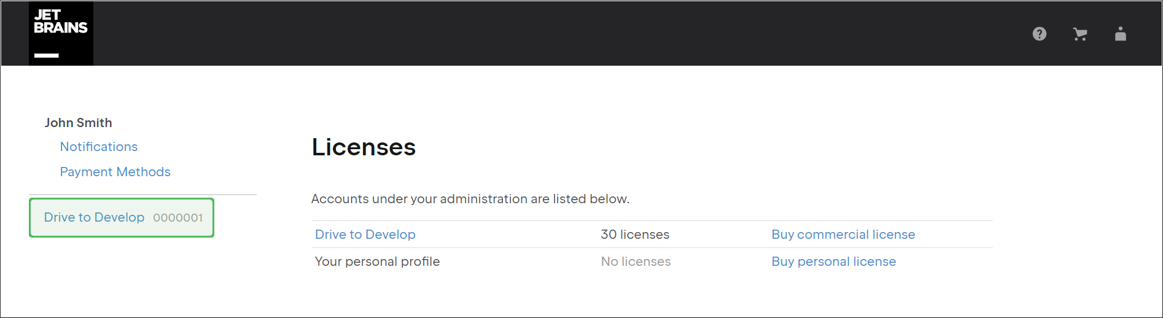
Task: Open the shopping cart
Action: click(1079, 34)
